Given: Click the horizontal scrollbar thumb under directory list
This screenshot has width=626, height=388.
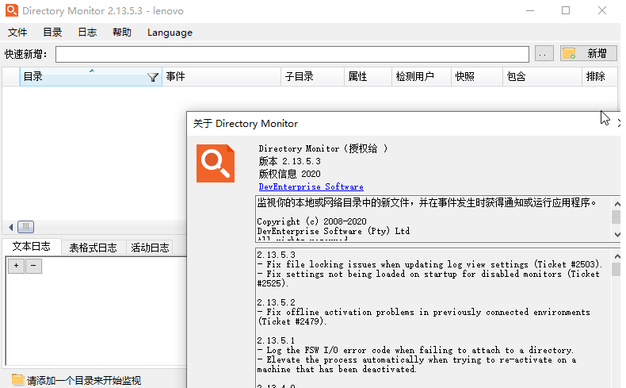Looking at the screenshot, I should (26, 226).
